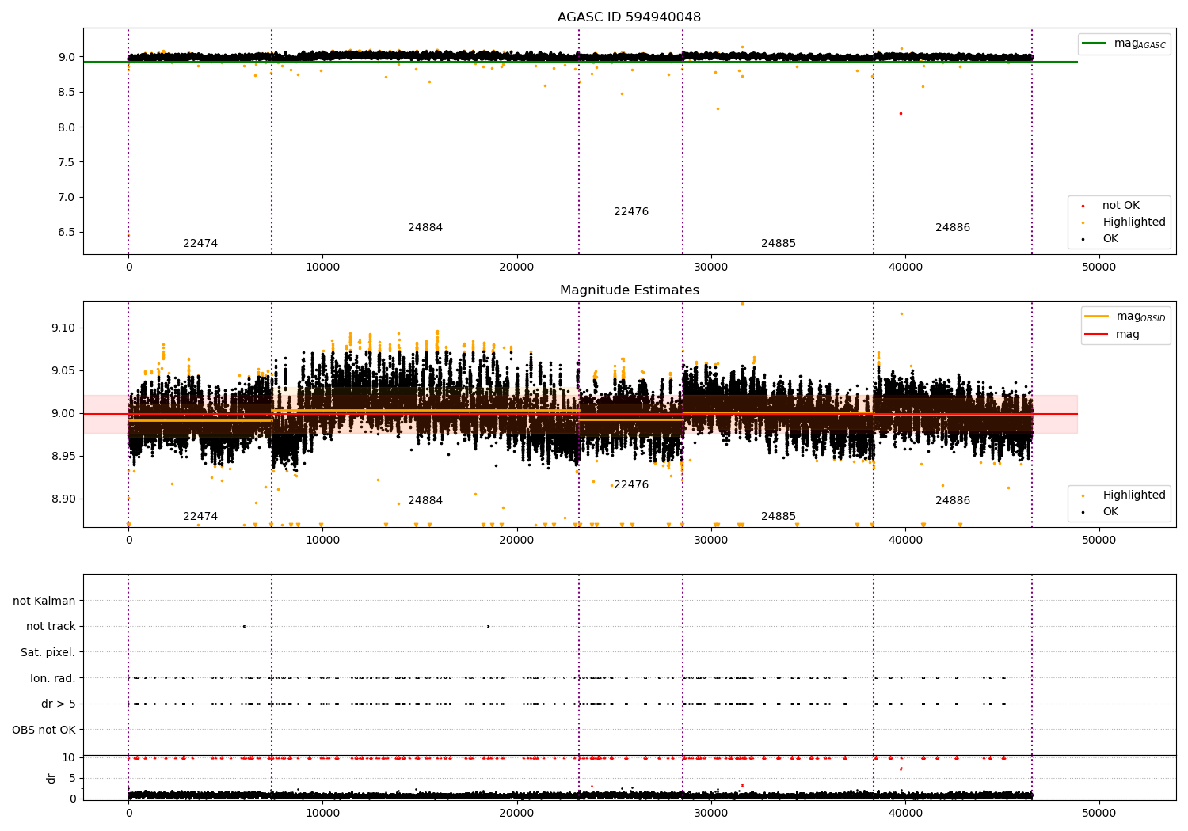Click the '8.90' y-axis tick label
Viewport: 1188px width, 831px height.
tap(63, 499)
